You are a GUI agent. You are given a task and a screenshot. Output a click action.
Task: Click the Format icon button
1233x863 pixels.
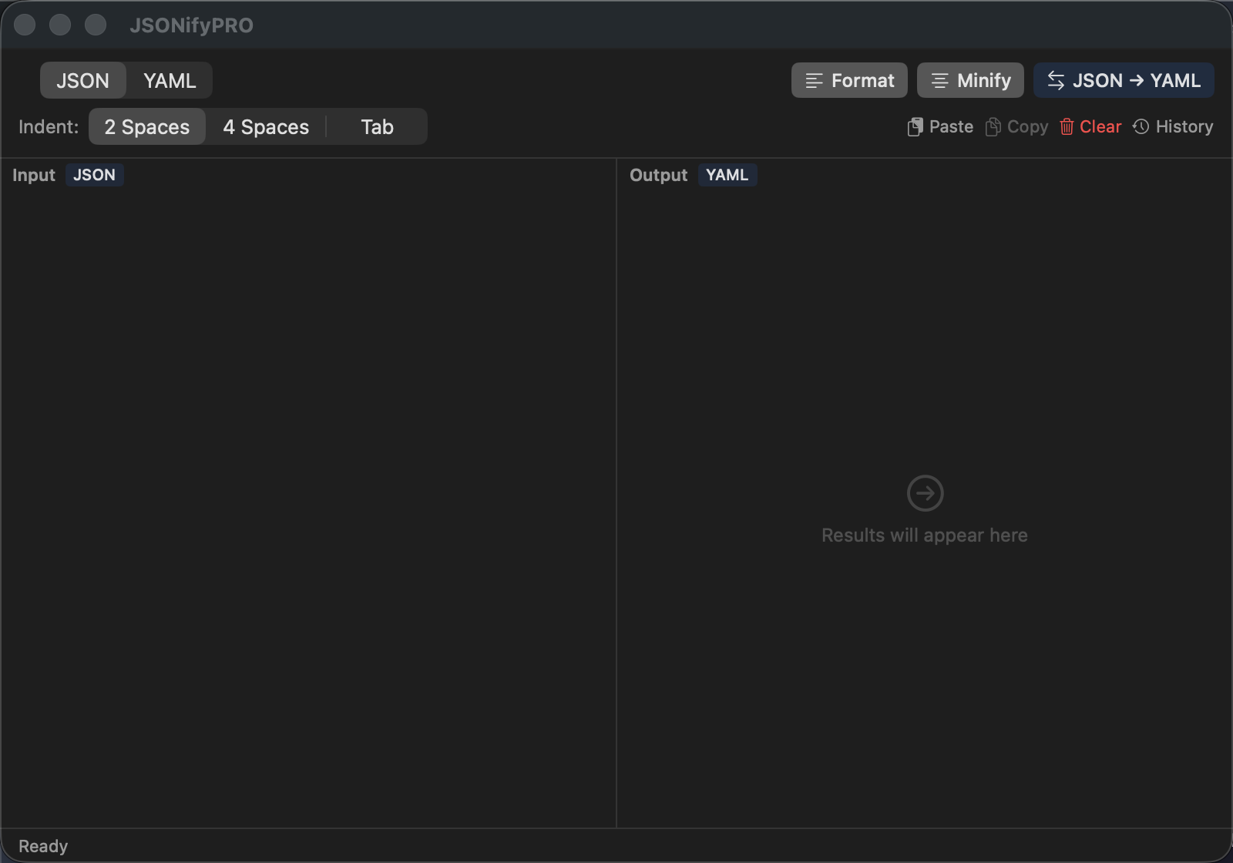813,80
